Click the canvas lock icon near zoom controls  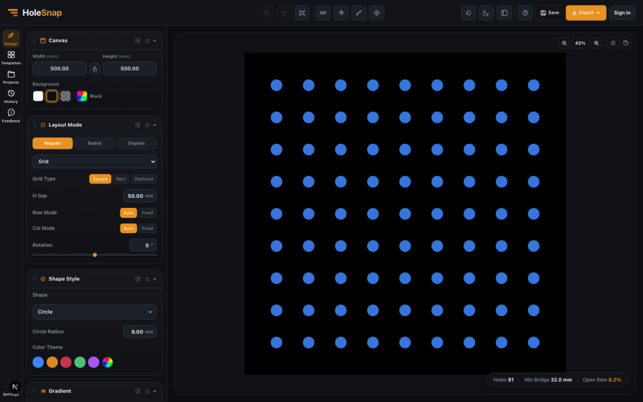click(613, 43)
